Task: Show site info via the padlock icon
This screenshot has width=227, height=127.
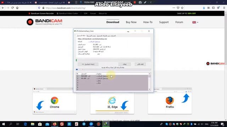Action: click(43, 8)
